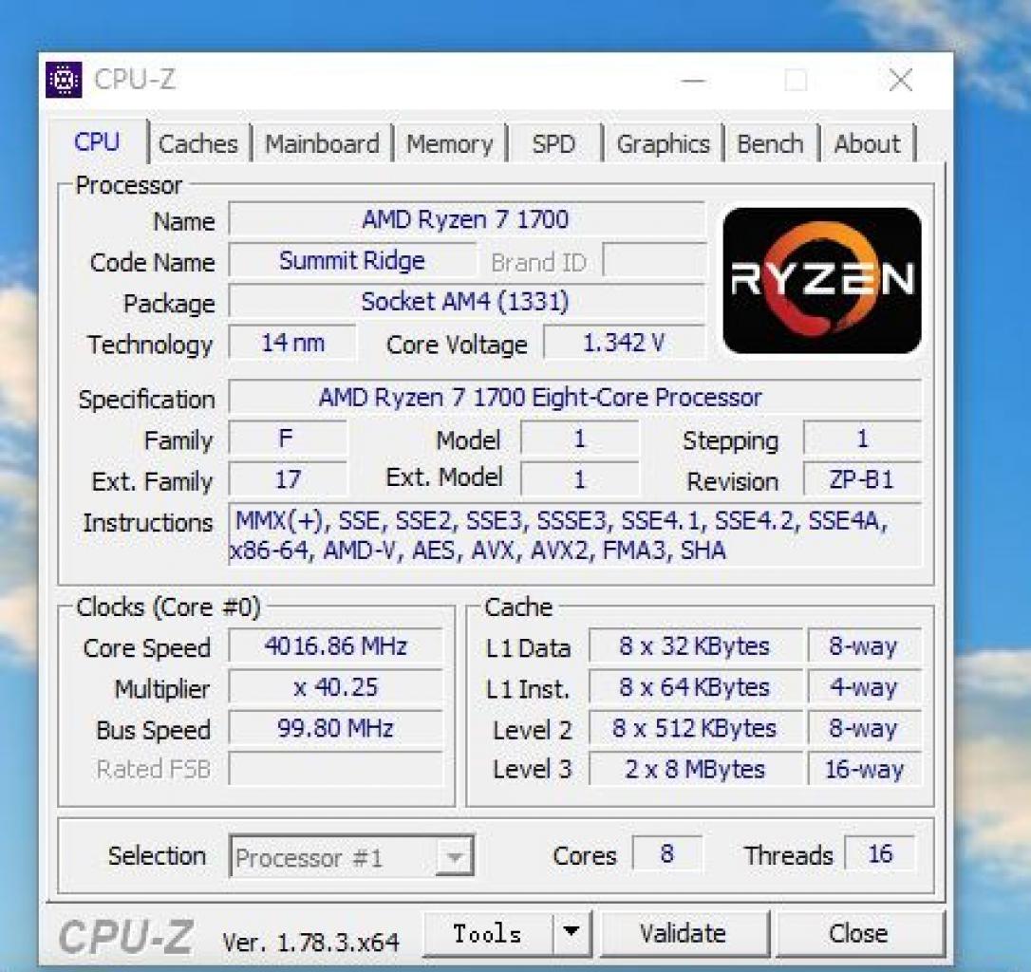Click the empty Brand ID field
Image resolution: width=1031 pixels, height=972 pixels.
653,260
